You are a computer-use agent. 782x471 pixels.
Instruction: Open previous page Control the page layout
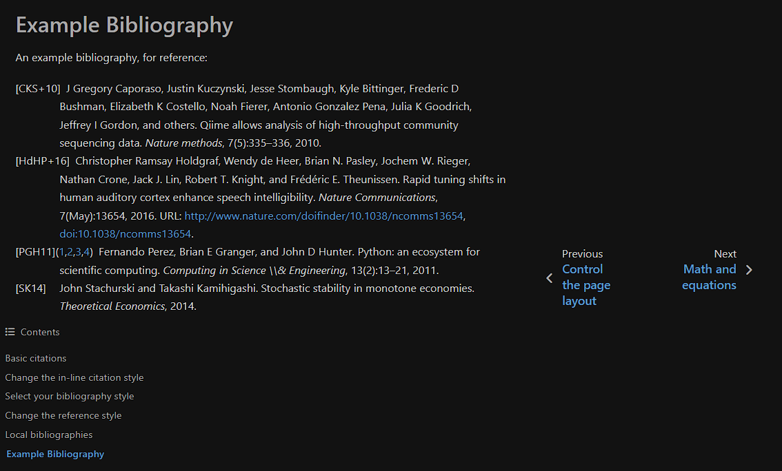[586, 285]
